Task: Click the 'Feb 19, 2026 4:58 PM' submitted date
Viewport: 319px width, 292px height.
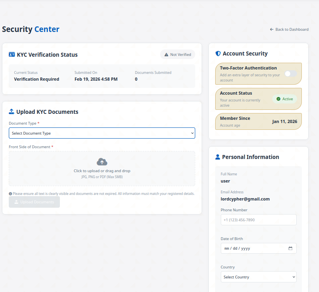Action: coord(96,79)
